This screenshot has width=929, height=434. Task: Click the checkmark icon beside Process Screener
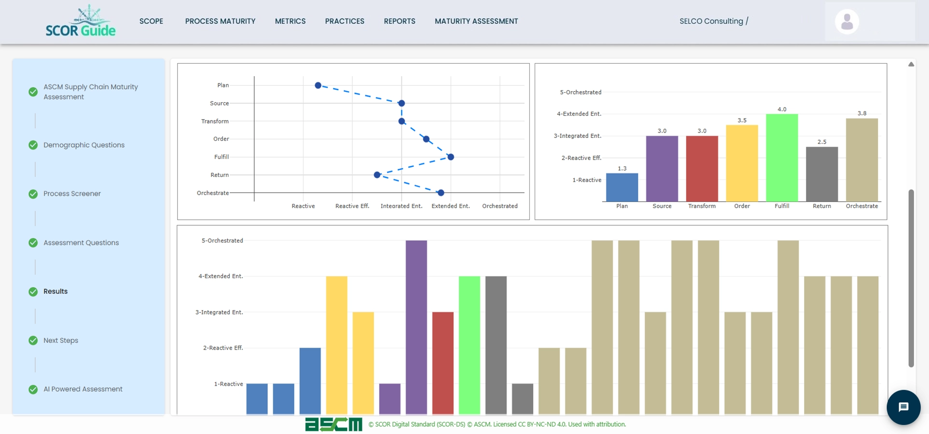pos(33,194)
